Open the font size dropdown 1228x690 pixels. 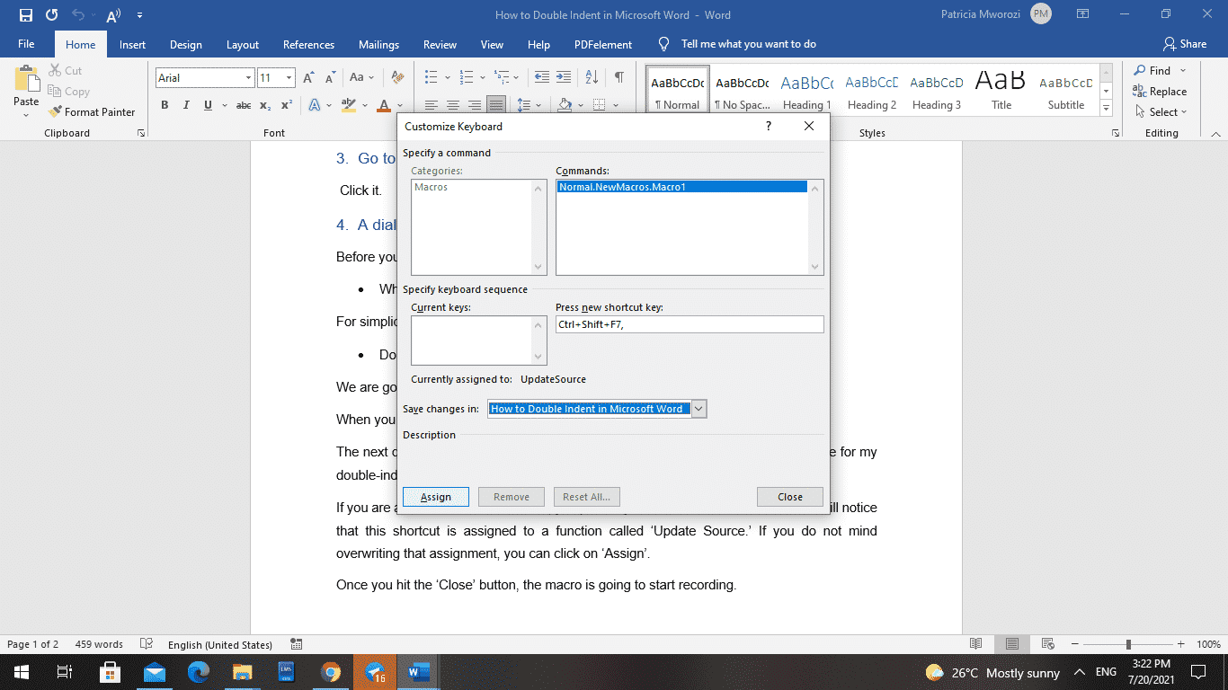[x=289, y=78]
